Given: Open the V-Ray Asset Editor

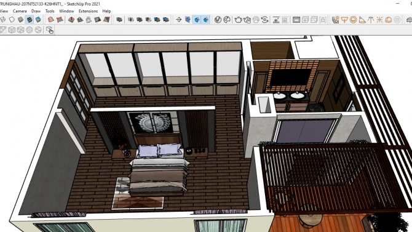Looking at the screenshot, I should click(x=218, y=20).
